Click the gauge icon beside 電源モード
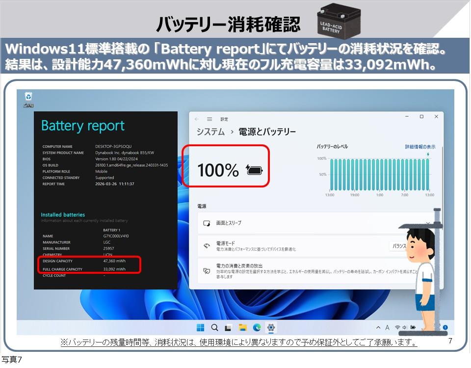The height and width of the screenshot is (368, 471). 206,245
